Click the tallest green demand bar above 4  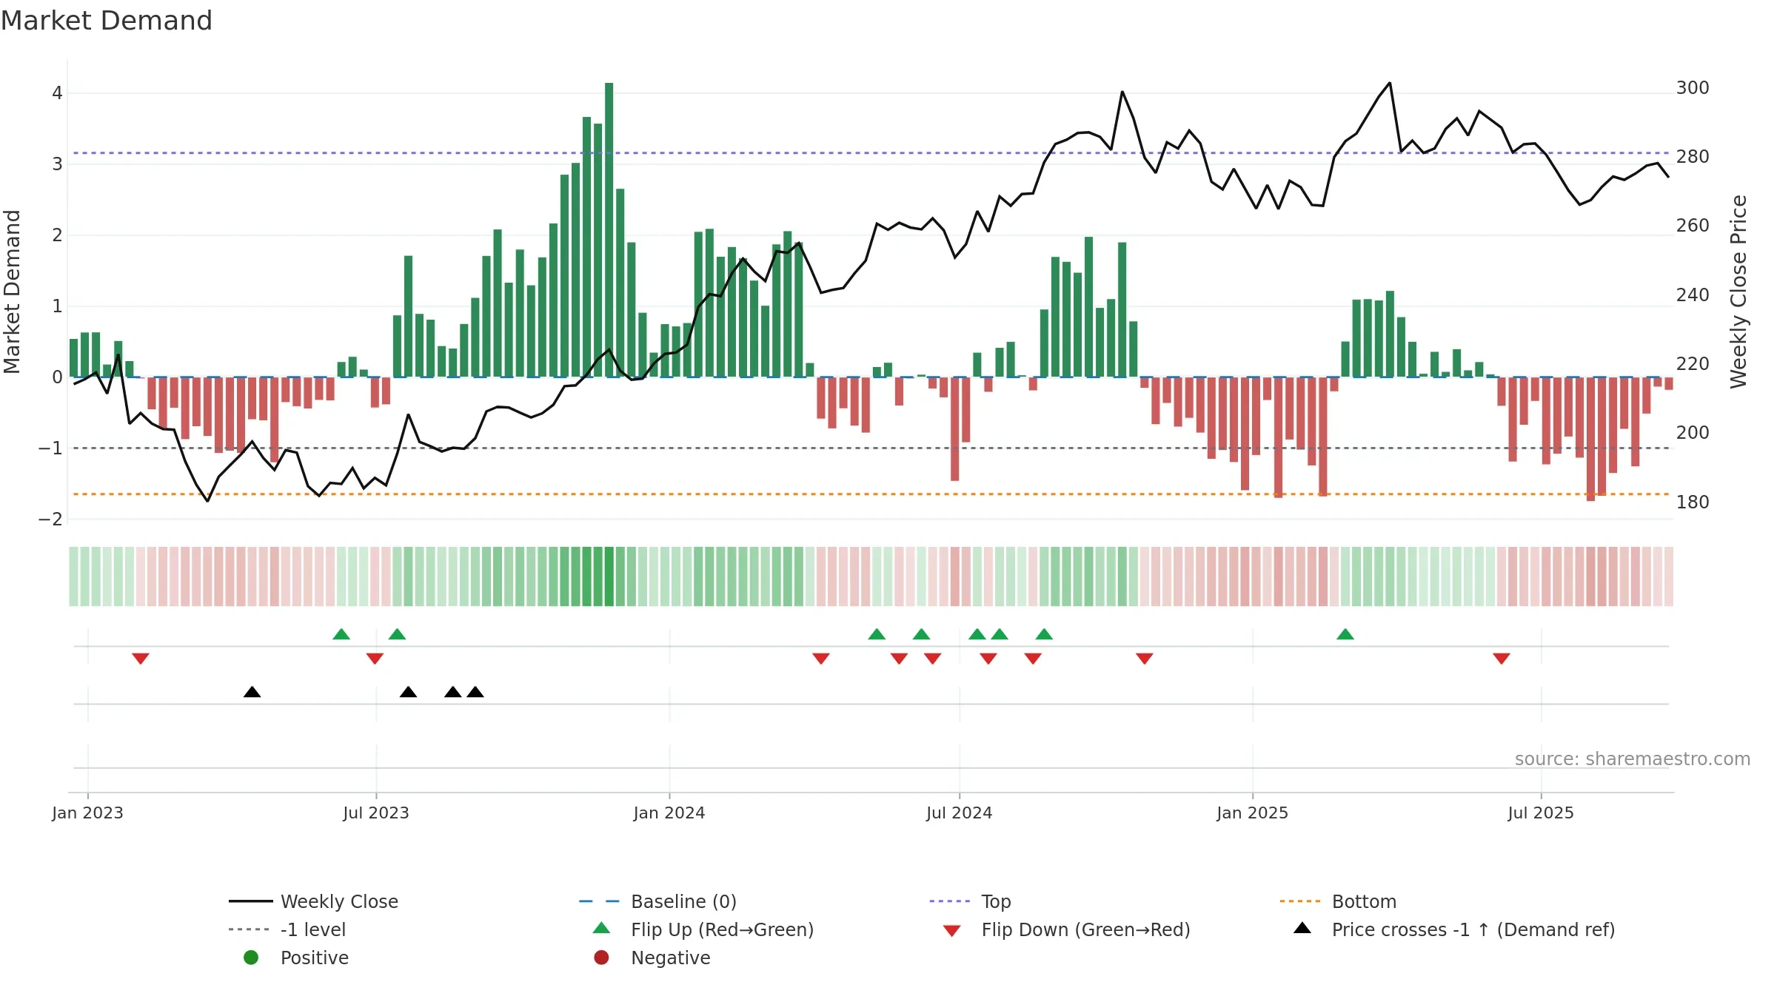(x=609, y=229)
